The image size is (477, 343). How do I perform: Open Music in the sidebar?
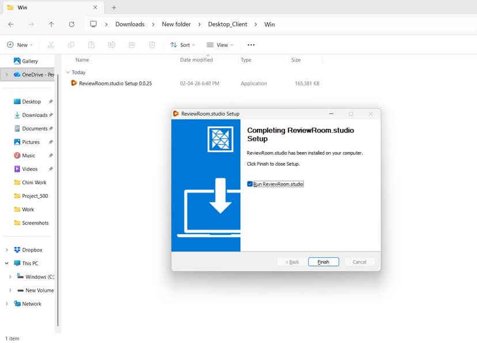click(x=29, y=155)
